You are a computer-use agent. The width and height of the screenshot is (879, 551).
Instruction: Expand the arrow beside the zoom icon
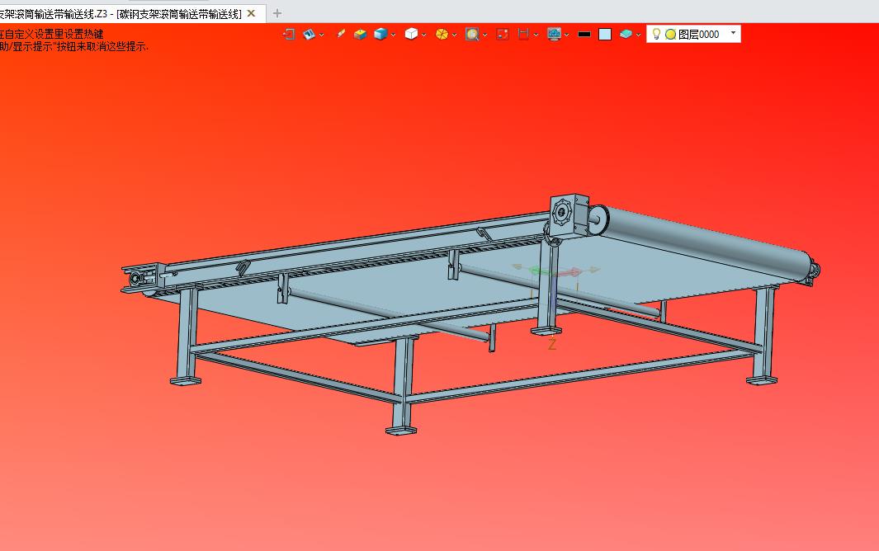pos(485,35)
